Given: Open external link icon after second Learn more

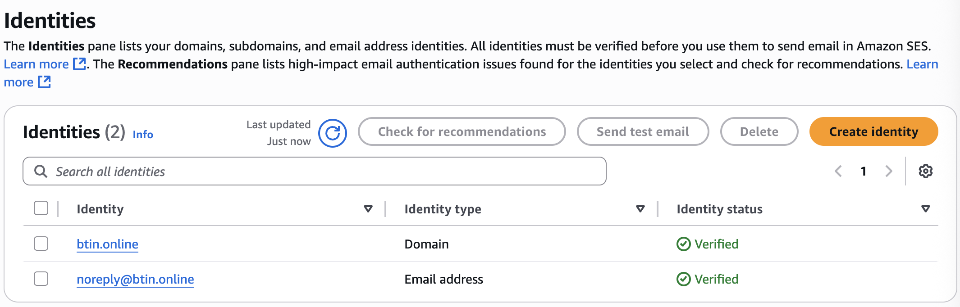Looking at the screenshot, I should 44,82.
